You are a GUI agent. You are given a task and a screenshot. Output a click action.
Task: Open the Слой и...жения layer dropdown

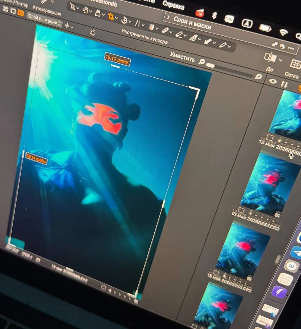click(45, 20)
